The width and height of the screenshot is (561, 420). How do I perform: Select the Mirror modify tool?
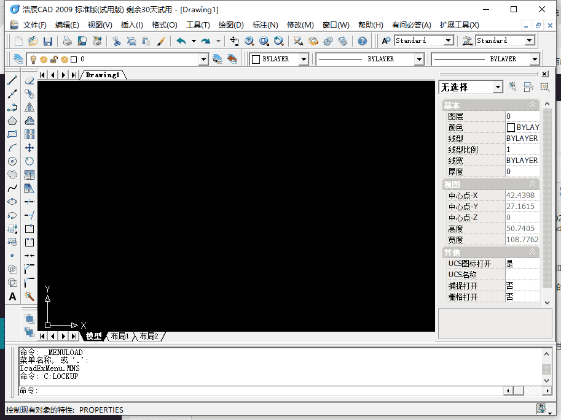(29, 107)
